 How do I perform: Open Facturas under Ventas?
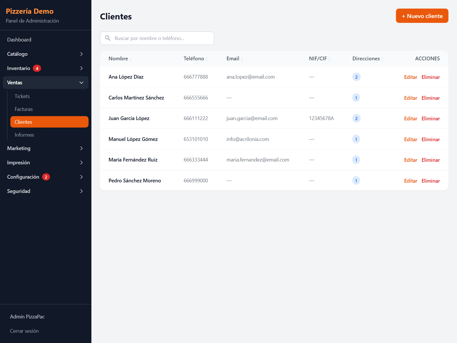(x=49, y=109)
